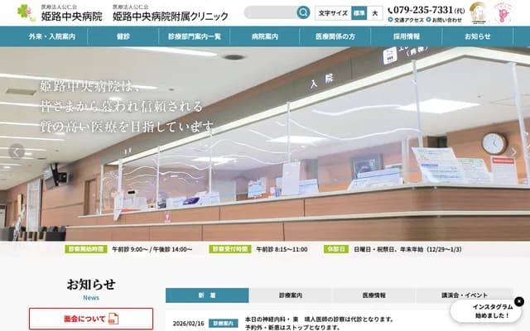530x331 pixels.
Task: Select the 医療情報 news tab
Action: (373, 295)
